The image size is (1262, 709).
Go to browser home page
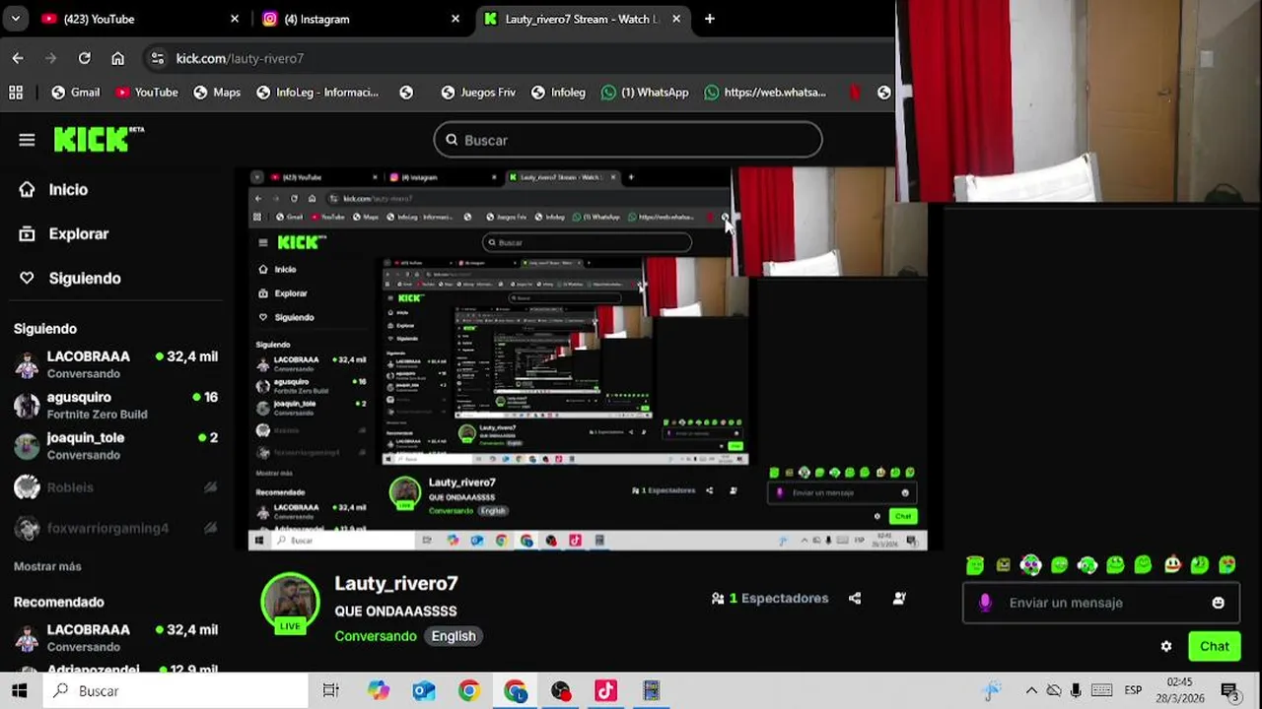[118, 58]
